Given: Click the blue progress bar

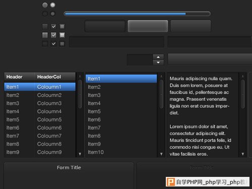Looking at the screenshot, I should point(137,14).
